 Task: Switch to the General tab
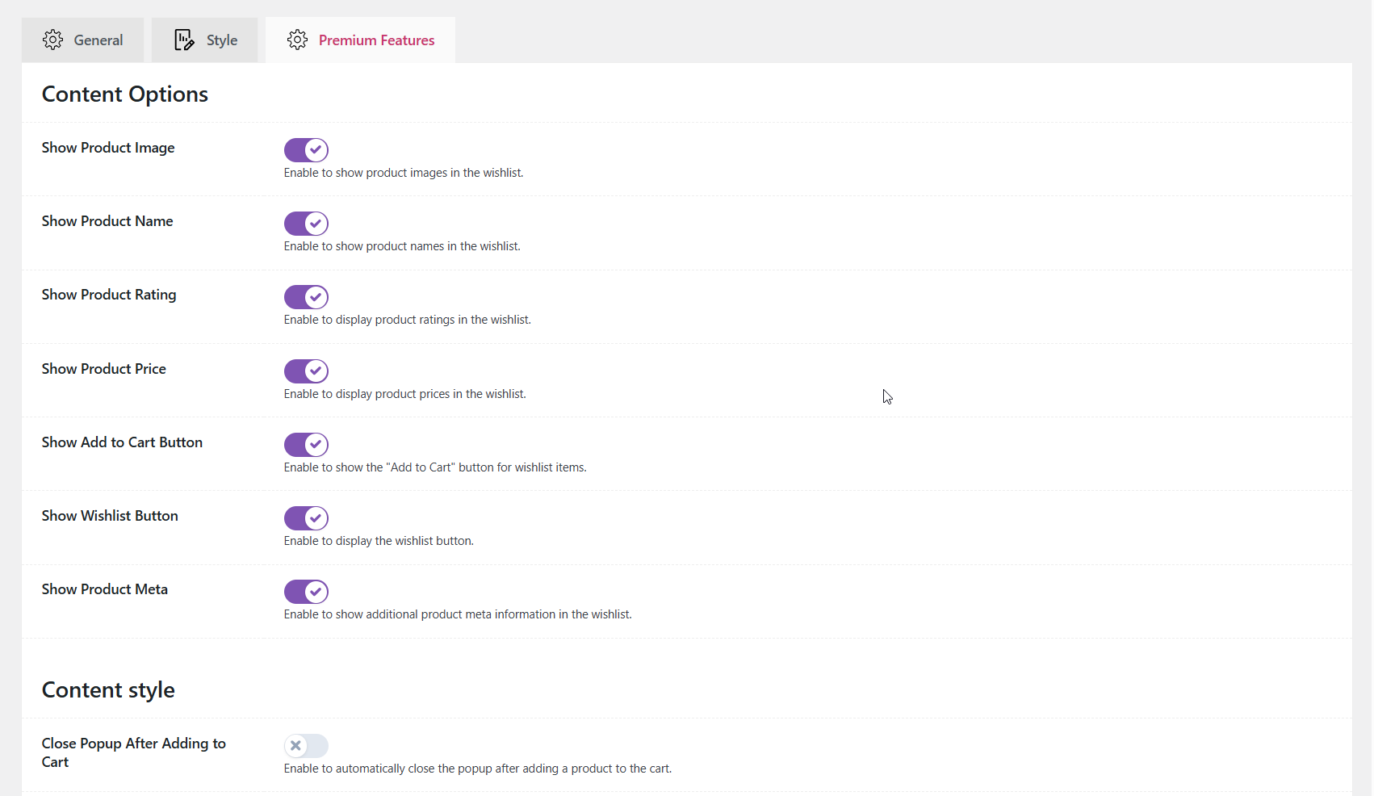(x=82, y=39)
